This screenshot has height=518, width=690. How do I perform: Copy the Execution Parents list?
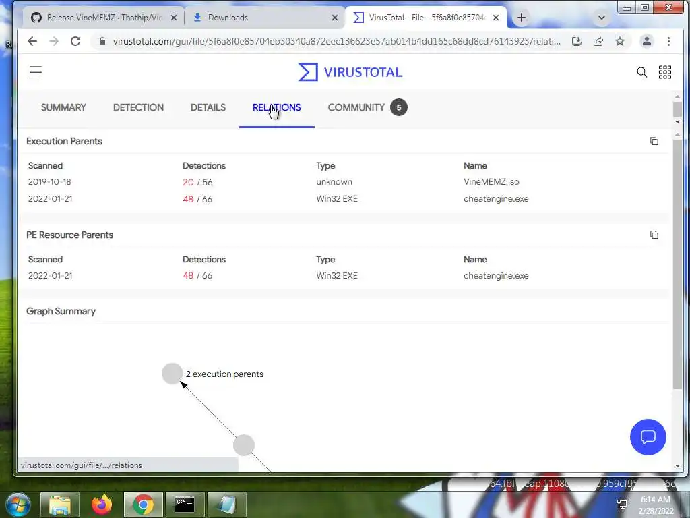[x=654, y=141]
